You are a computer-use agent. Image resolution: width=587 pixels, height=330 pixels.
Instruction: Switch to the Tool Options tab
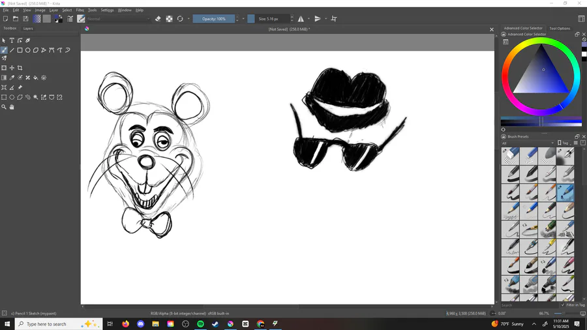click(560, 29)
